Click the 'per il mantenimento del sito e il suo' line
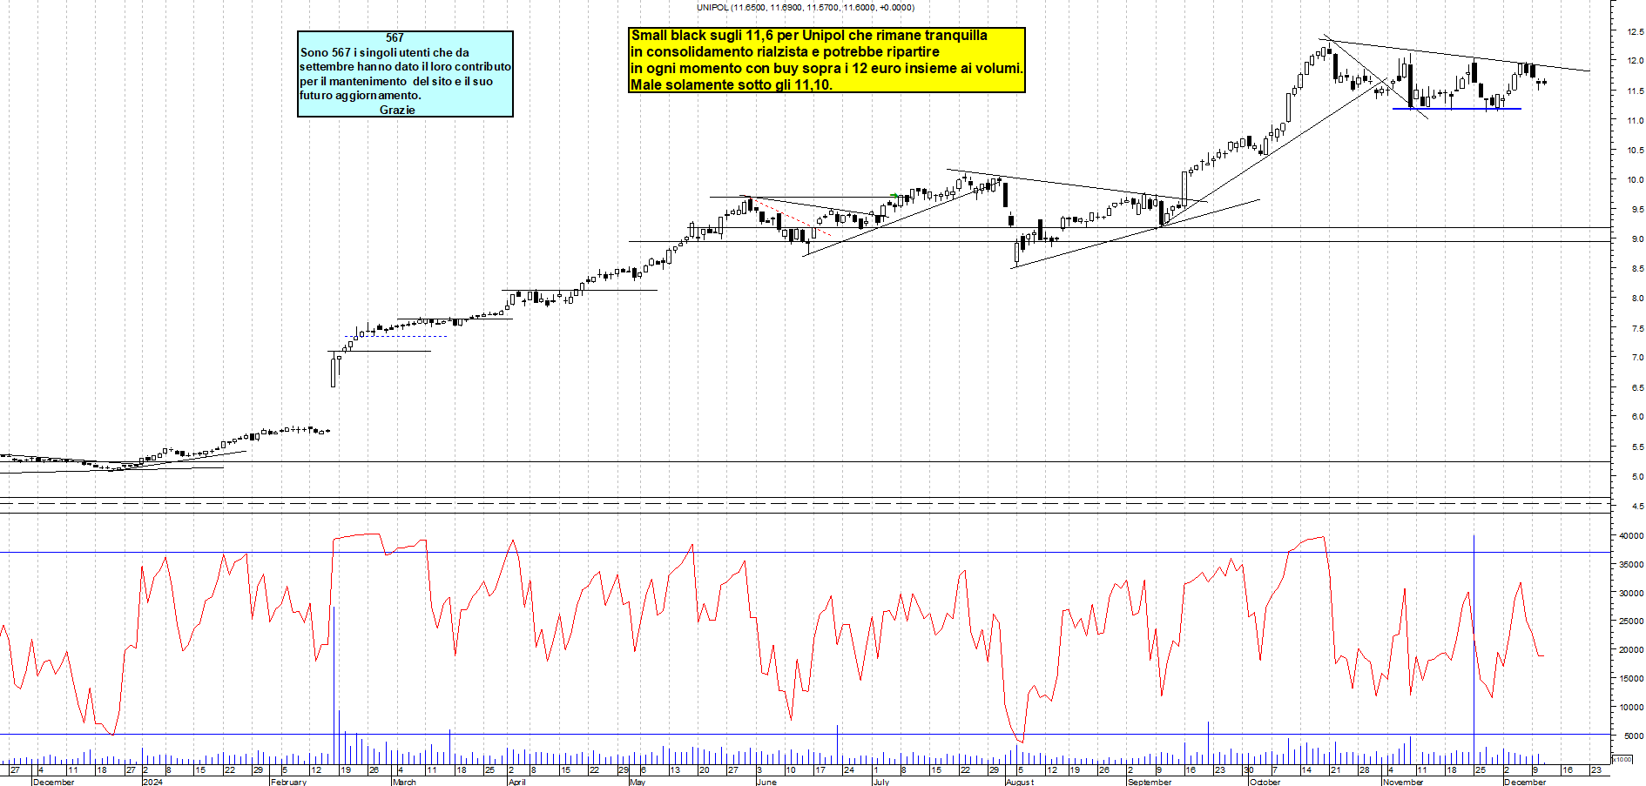Screen dimensions: 1646x786 click(396, 81)
